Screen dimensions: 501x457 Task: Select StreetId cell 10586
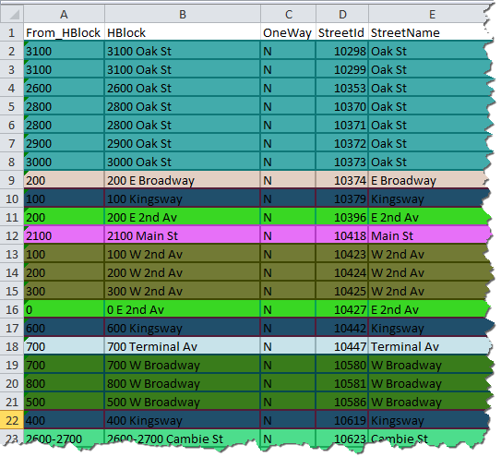(x=342, y=402)
